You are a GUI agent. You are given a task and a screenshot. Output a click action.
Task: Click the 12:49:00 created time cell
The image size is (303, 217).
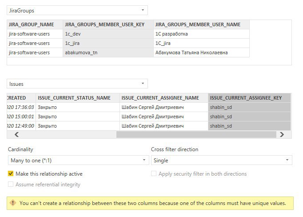point(21,126)
